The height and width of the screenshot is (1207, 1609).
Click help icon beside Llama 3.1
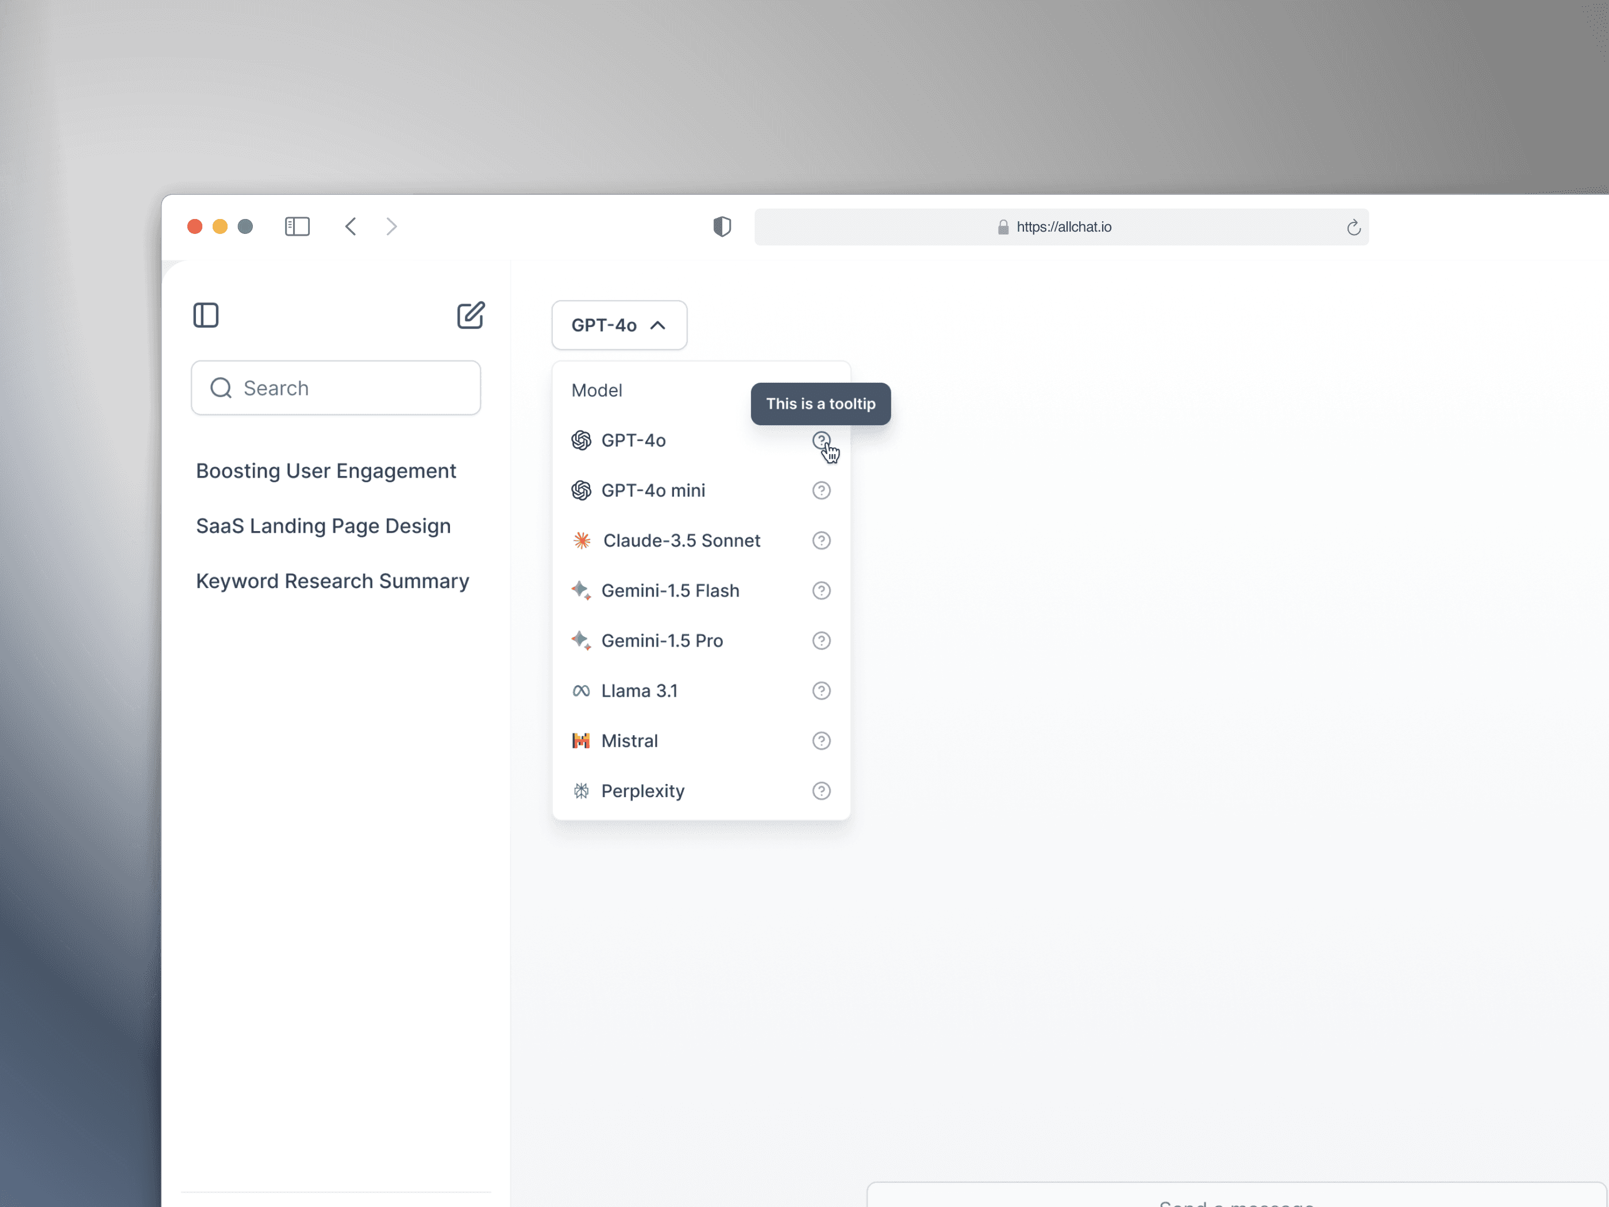coord(821,690)
